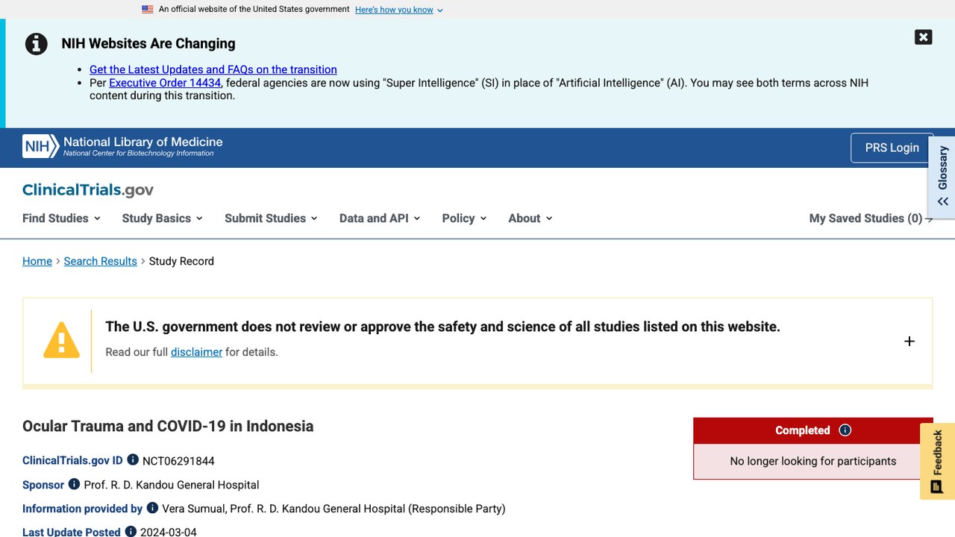Viewport: 955px width, 537px height.
Task: Click info icon next to Last Update Posted
Action: [131, 531]
